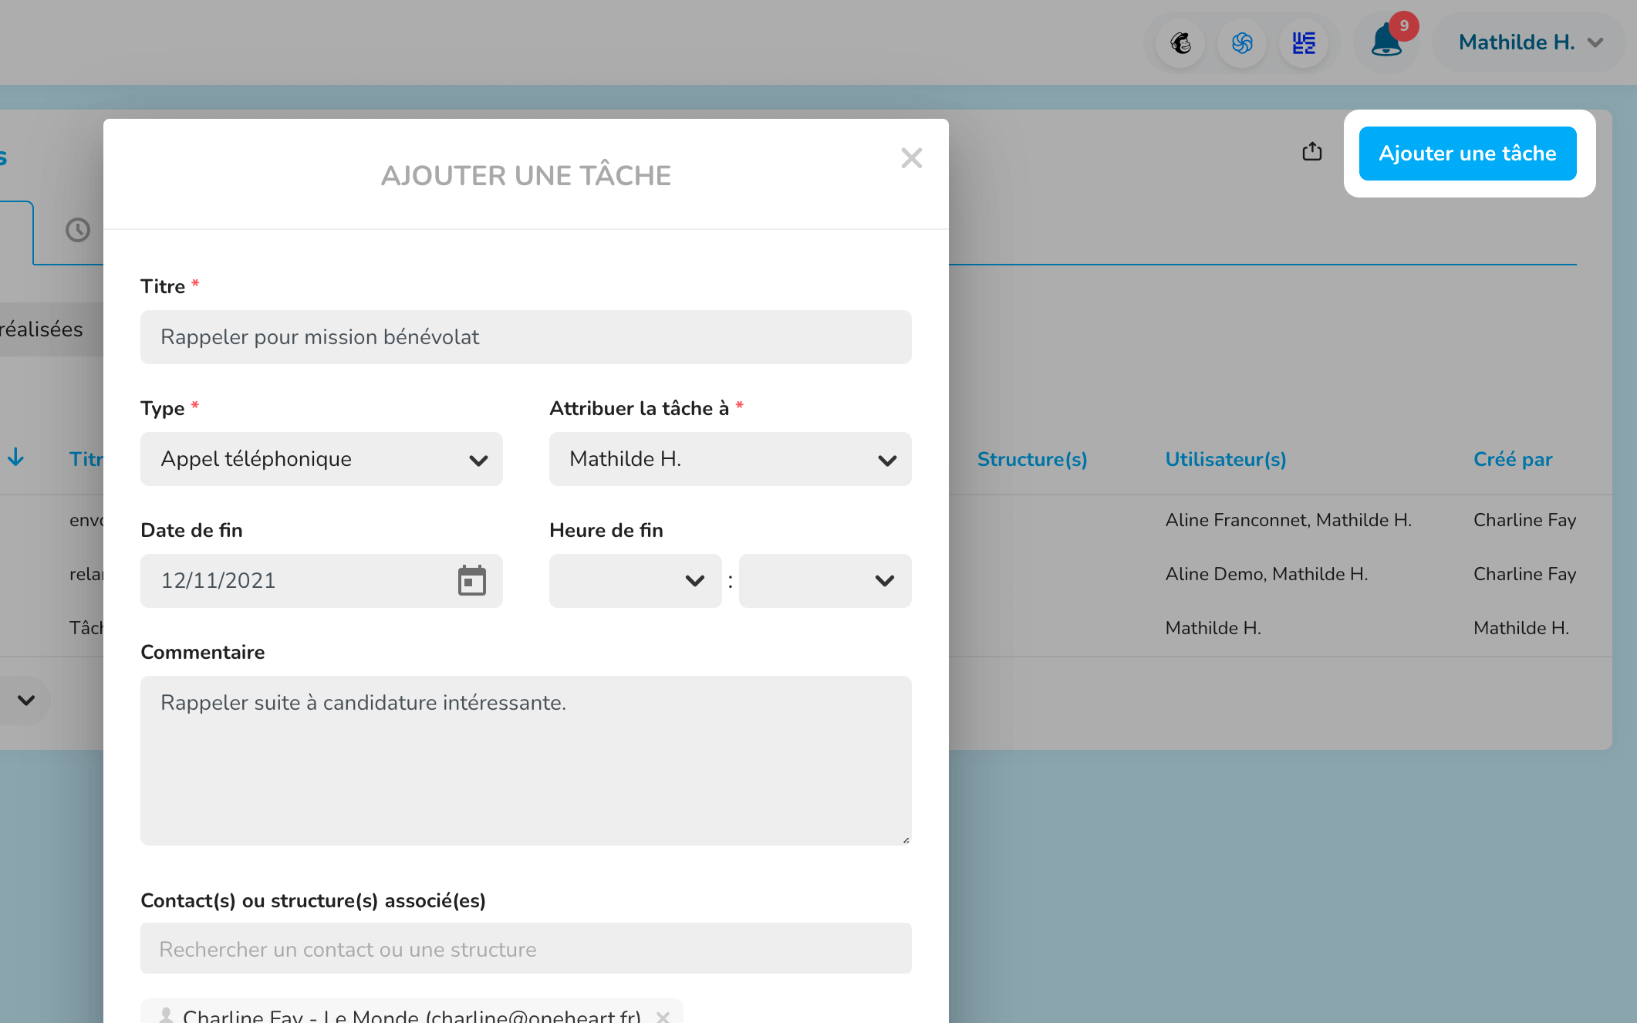The width and height of the screenshot is (1637, 1023).
Task: Sort by Créé par column header
Action: point(1512,459)
